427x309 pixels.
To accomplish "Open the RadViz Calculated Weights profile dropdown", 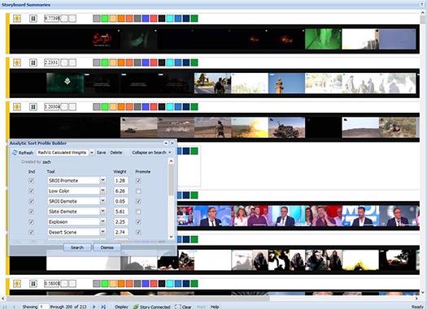I will click(92, 152).
